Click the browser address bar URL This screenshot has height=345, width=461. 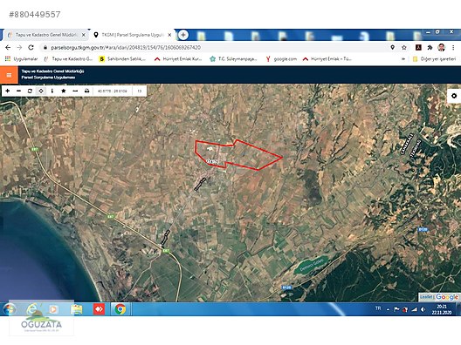pos(126,48)
